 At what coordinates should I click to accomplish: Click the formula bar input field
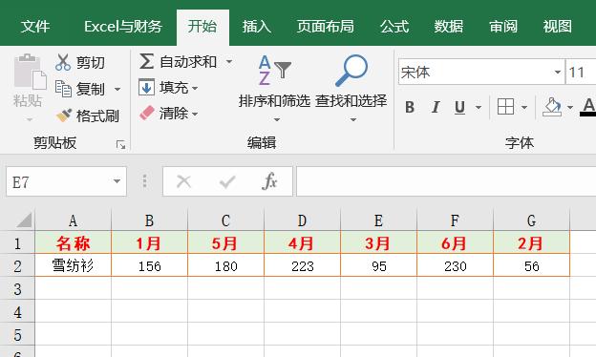tap(446, 181)
